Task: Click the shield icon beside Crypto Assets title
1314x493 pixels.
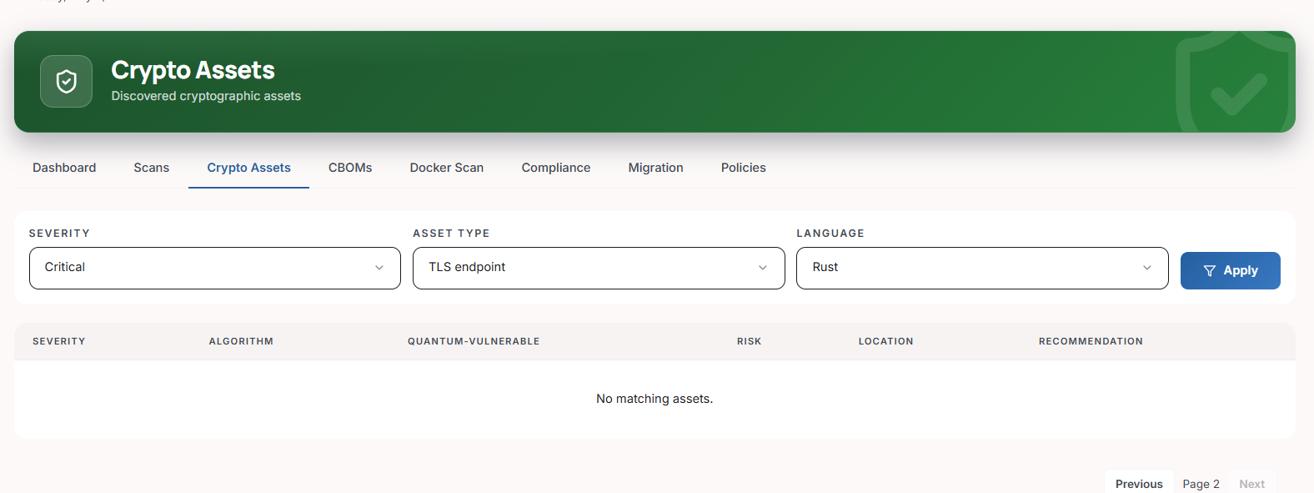Action: pos(67,81)
